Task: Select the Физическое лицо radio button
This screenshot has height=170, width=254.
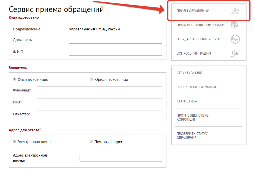Action: coord(15,79)
